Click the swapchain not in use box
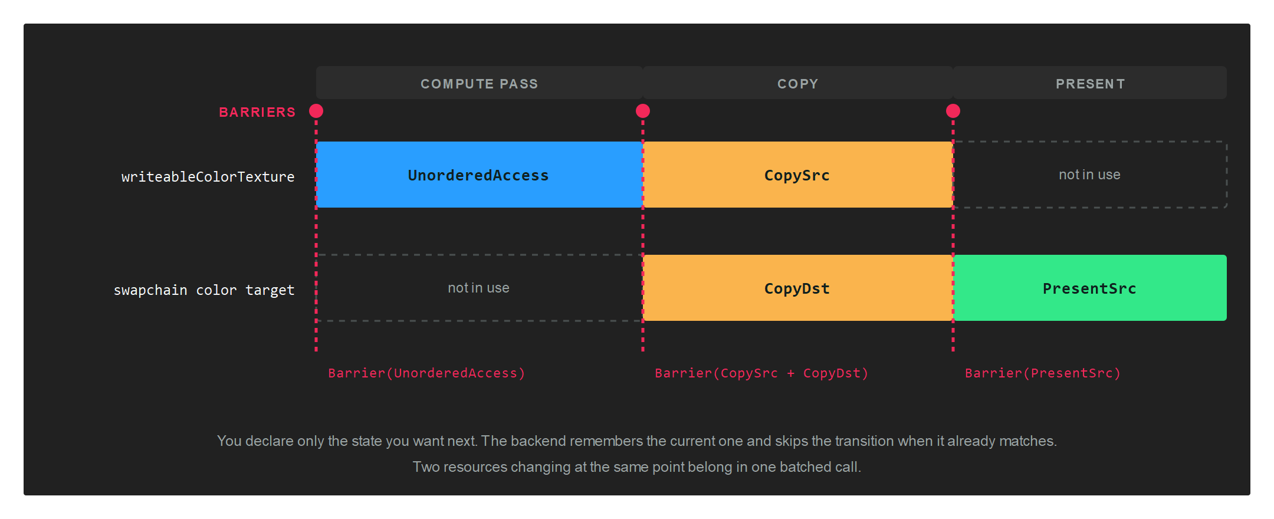The image size is (1274, 519). click(x=480, y=288)
